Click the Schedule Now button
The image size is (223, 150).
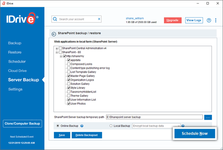tap(195, 134)
